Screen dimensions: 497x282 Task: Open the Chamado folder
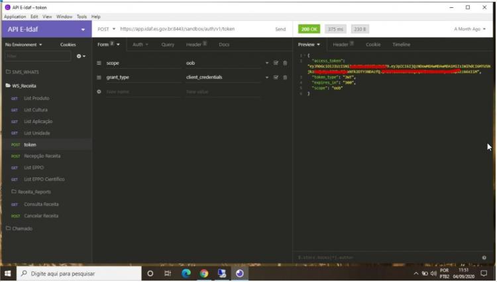coord(19,228)
